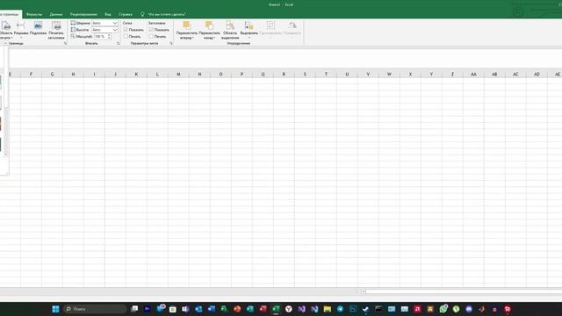The height and width of the screenshot is (316, 562).
Task: Select column T header
Action: click(x=326, y=74)
